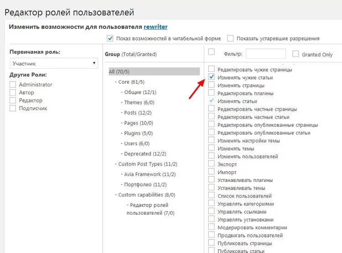This screenshot has width=342, height=253.
Task: Check Список пользователей capability
Action: click(211, 195)
